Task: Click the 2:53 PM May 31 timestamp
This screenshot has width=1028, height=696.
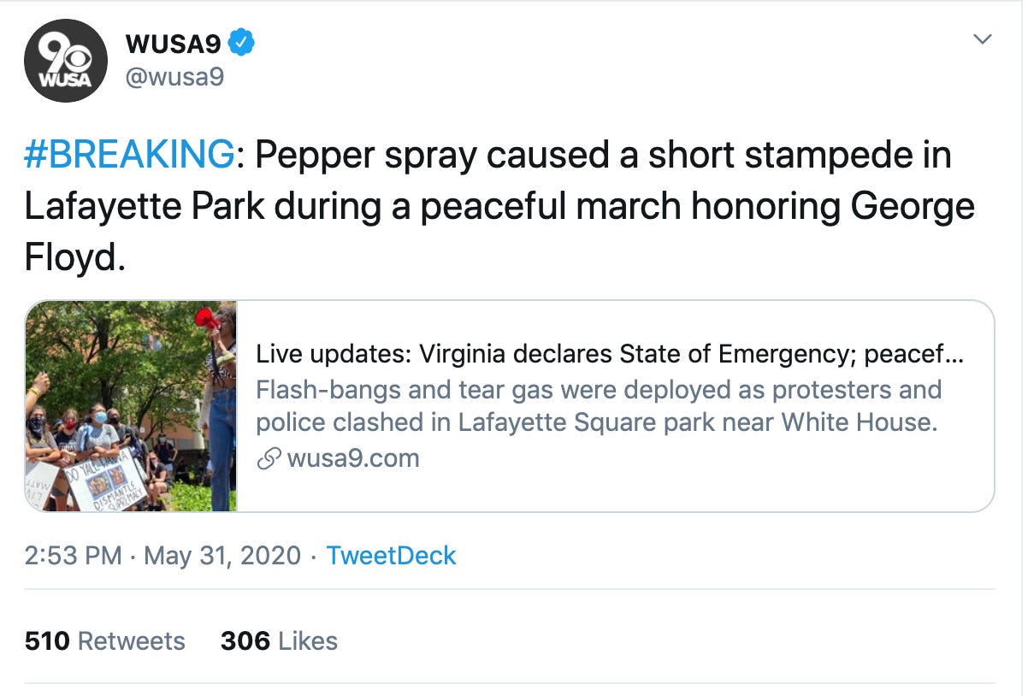Action: (x=162, y=556)
